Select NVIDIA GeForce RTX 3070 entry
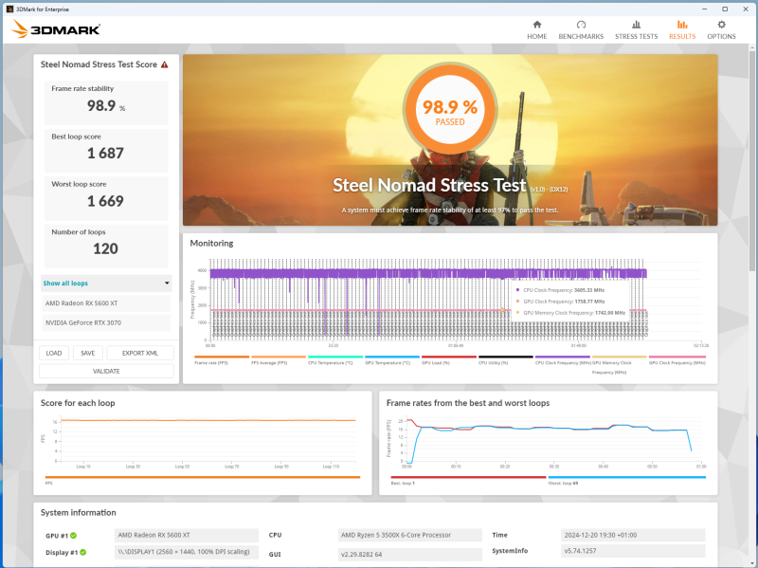Image resolution: width=758 pixels, height=568 pixels. pos(106,322)
